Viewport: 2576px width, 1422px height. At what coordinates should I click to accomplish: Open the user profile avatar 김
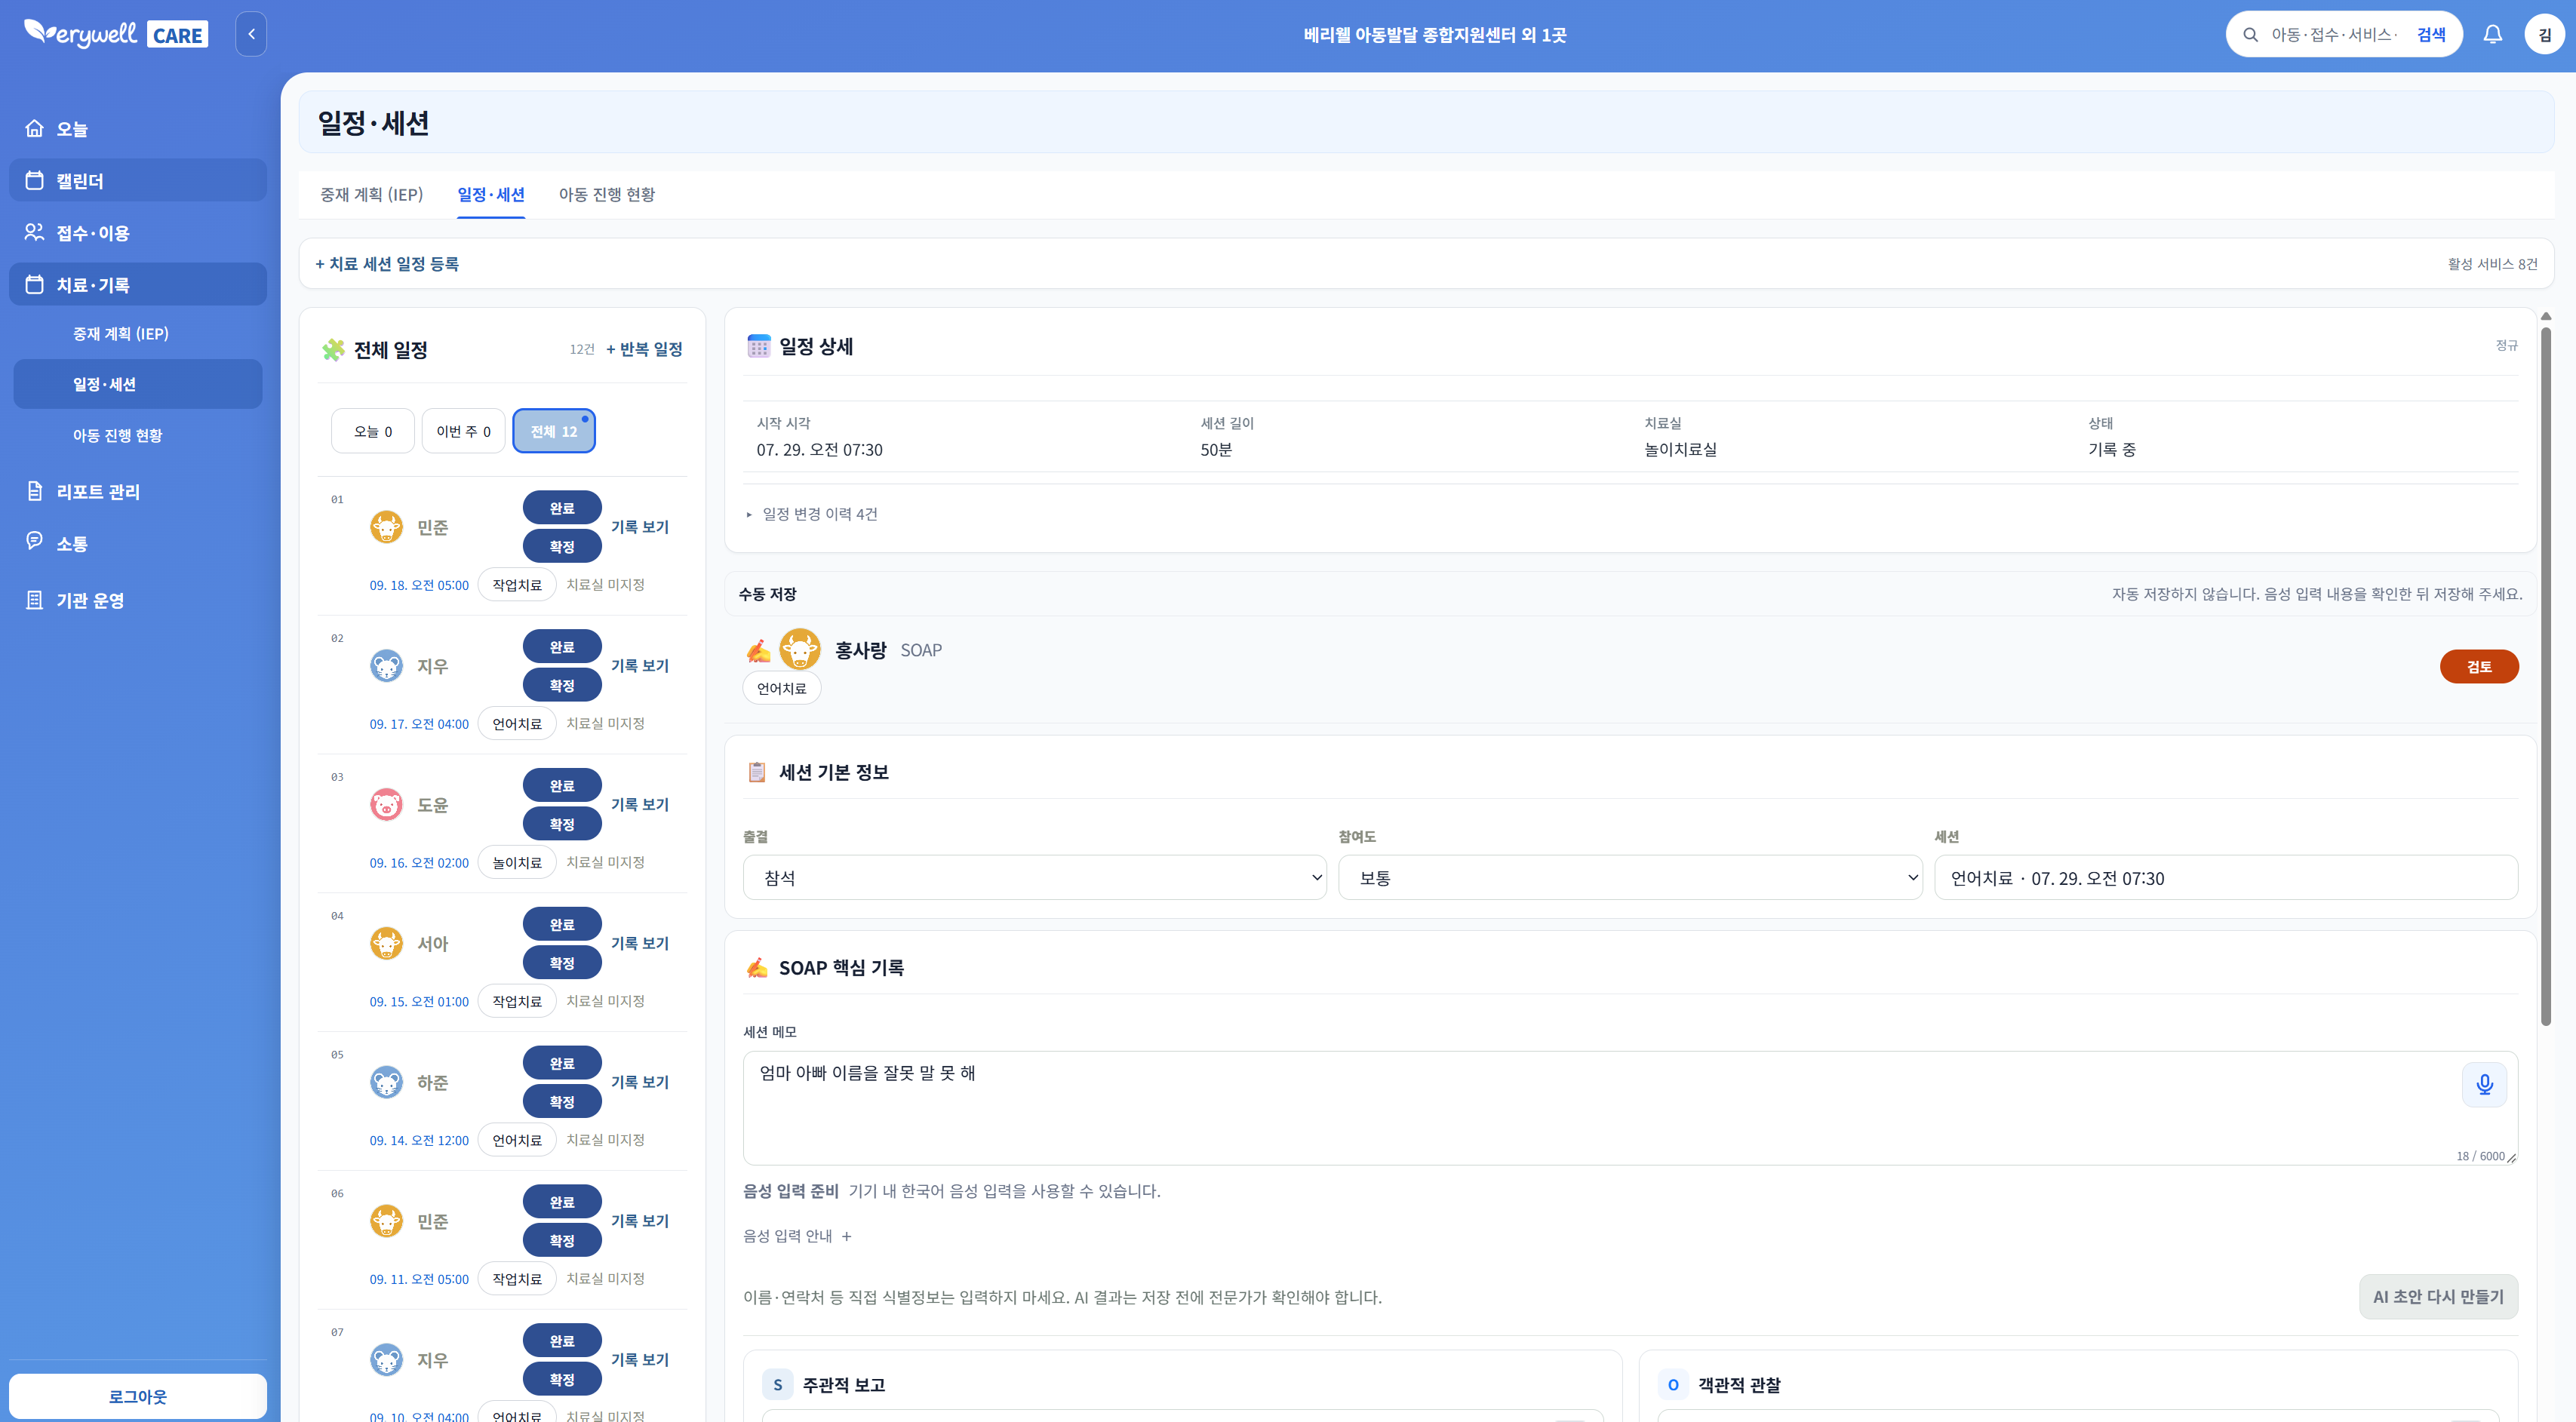[2544, 34]
